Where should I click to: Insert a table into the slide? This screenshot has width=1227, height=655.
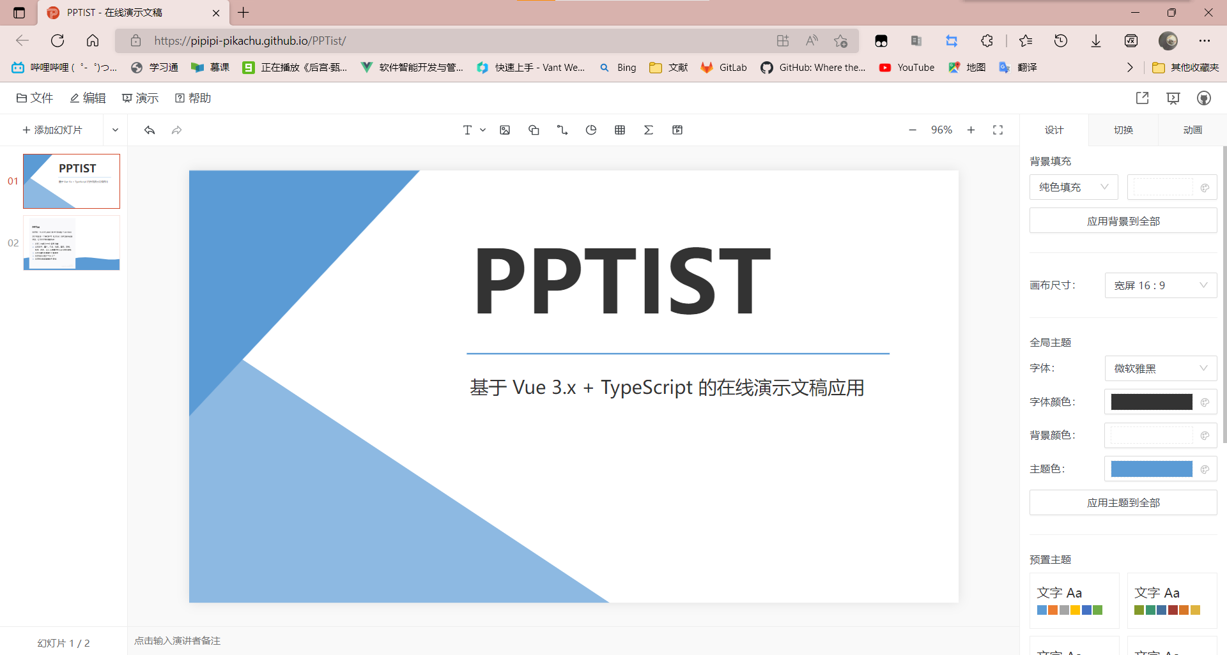tap(619, 130)
